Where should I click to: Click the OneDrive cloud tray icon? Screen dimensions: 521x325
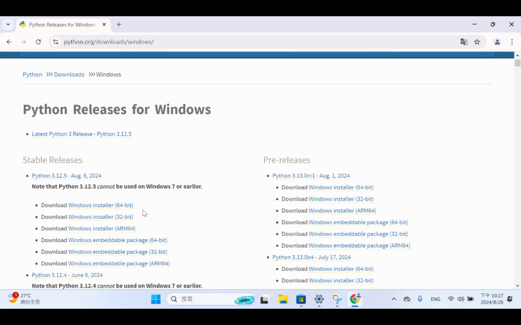point(407,299)
